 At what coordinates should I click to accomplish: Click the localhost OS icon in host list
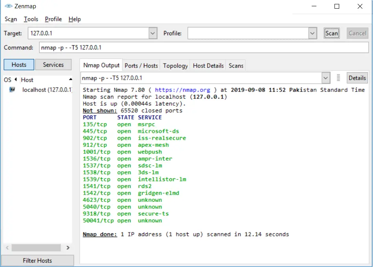point(12,90)
